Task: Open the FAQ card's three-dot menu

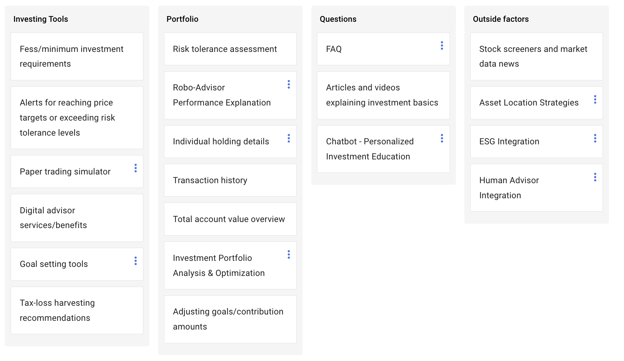Action: 442,46
